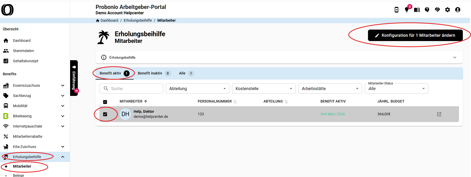This screenshot has height=177, width=471.
Task: Uncheck the checkbox for Help, Doktor
Action: [x=105, y=114]
